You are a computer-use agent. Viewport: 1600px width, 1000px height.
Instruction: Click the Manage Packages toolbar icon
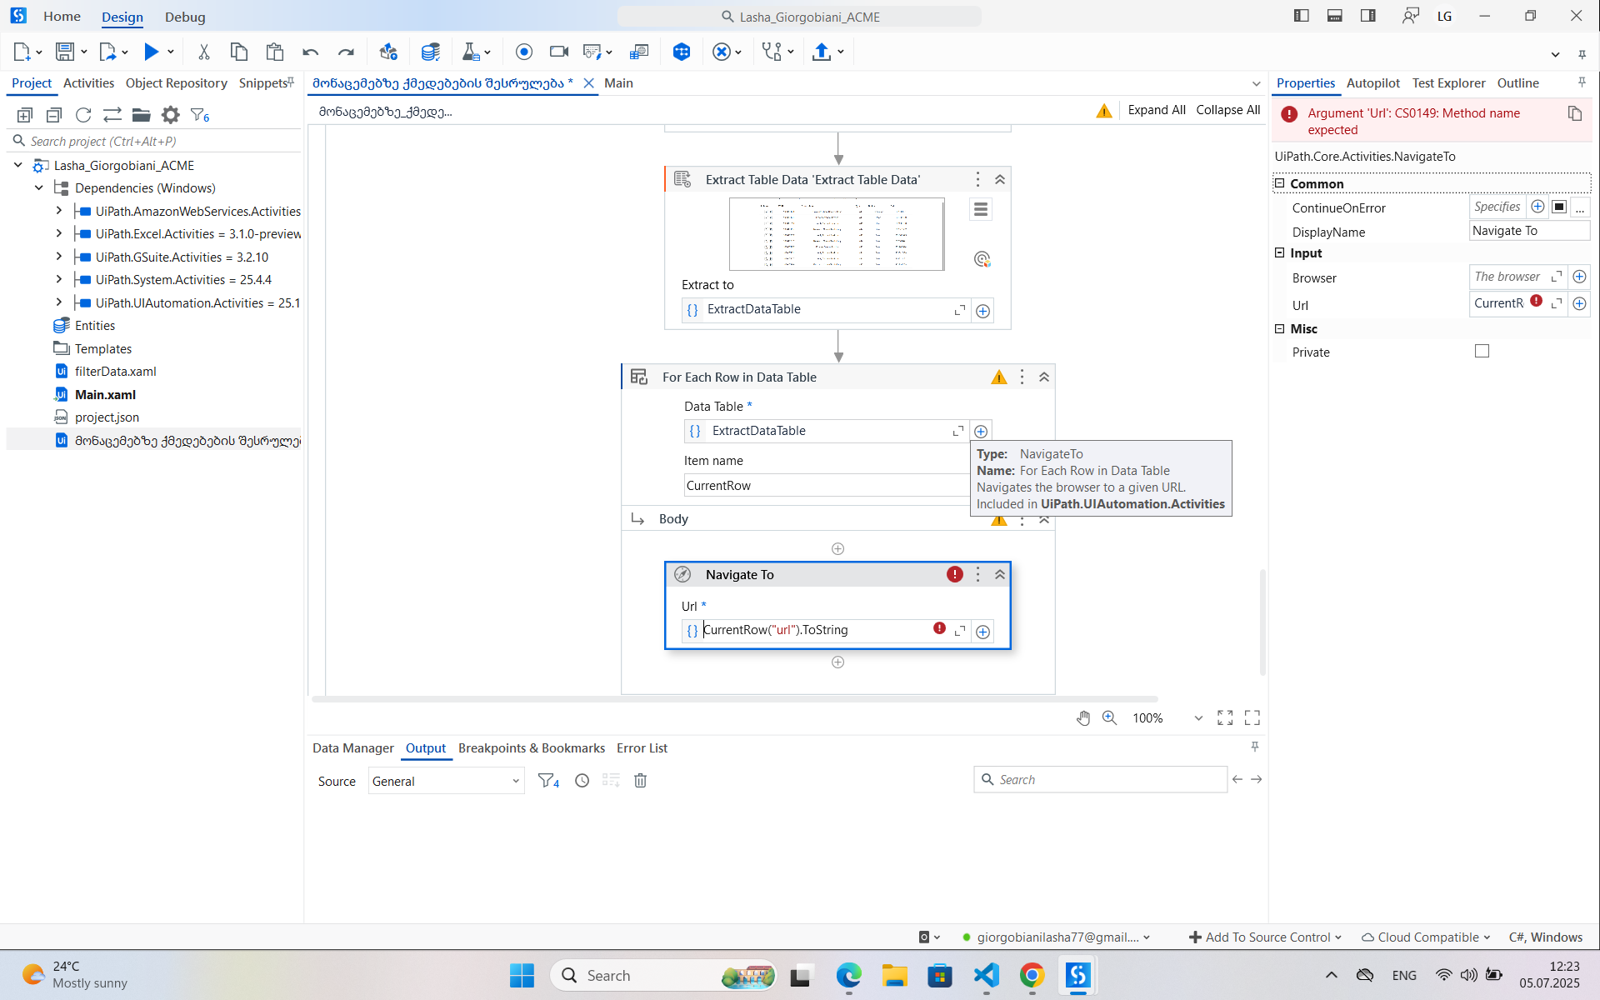click(388, 52)
